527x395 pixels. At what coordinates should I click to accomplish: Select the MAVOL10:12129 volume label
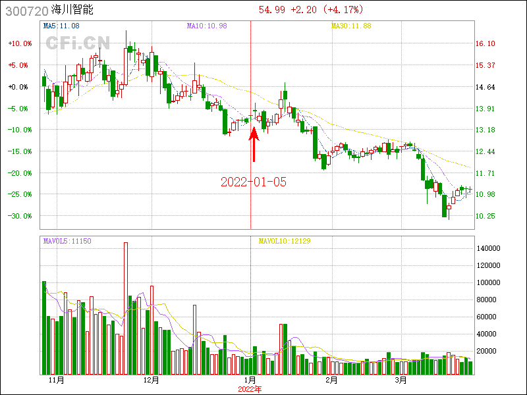pos(285,241)
